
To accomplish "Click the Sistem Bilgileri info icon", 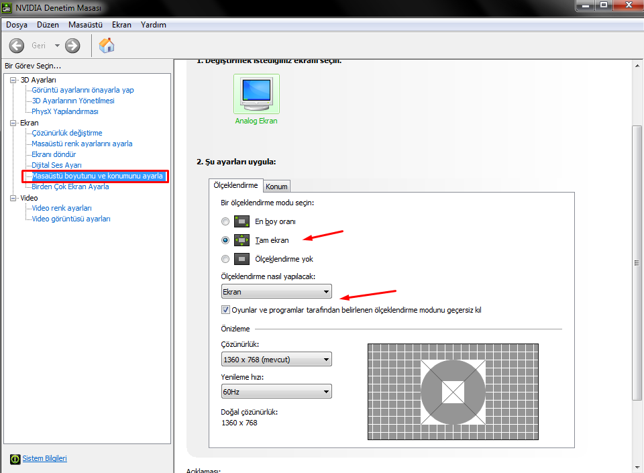I will (x=15, y=459).
